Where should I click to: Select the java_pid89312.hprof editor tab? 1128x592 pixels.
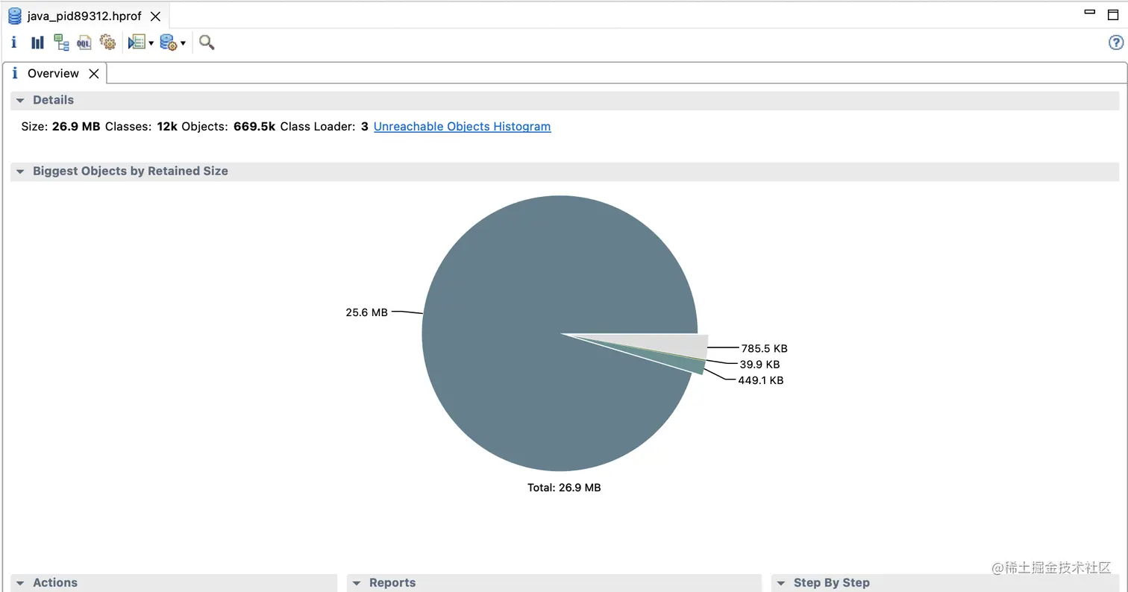coord(84,16)
